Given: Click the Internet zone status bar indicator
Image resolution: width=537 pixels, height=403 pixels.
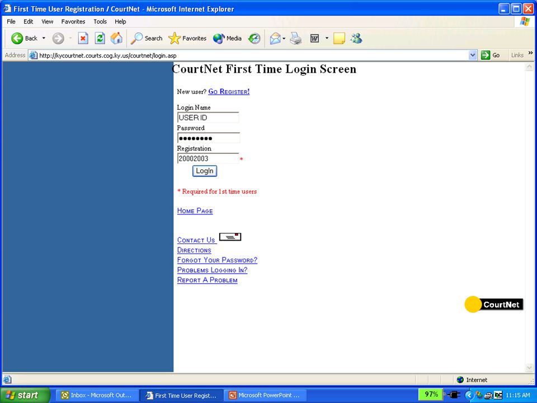Looking at the screenshot, I should pyautogui.click(x=472, y=379).
